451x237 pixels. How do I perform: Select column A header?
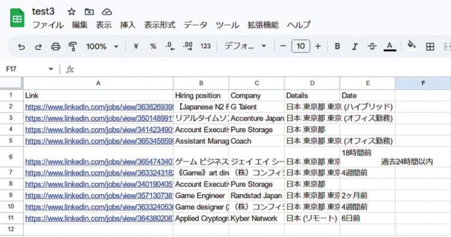99,84
